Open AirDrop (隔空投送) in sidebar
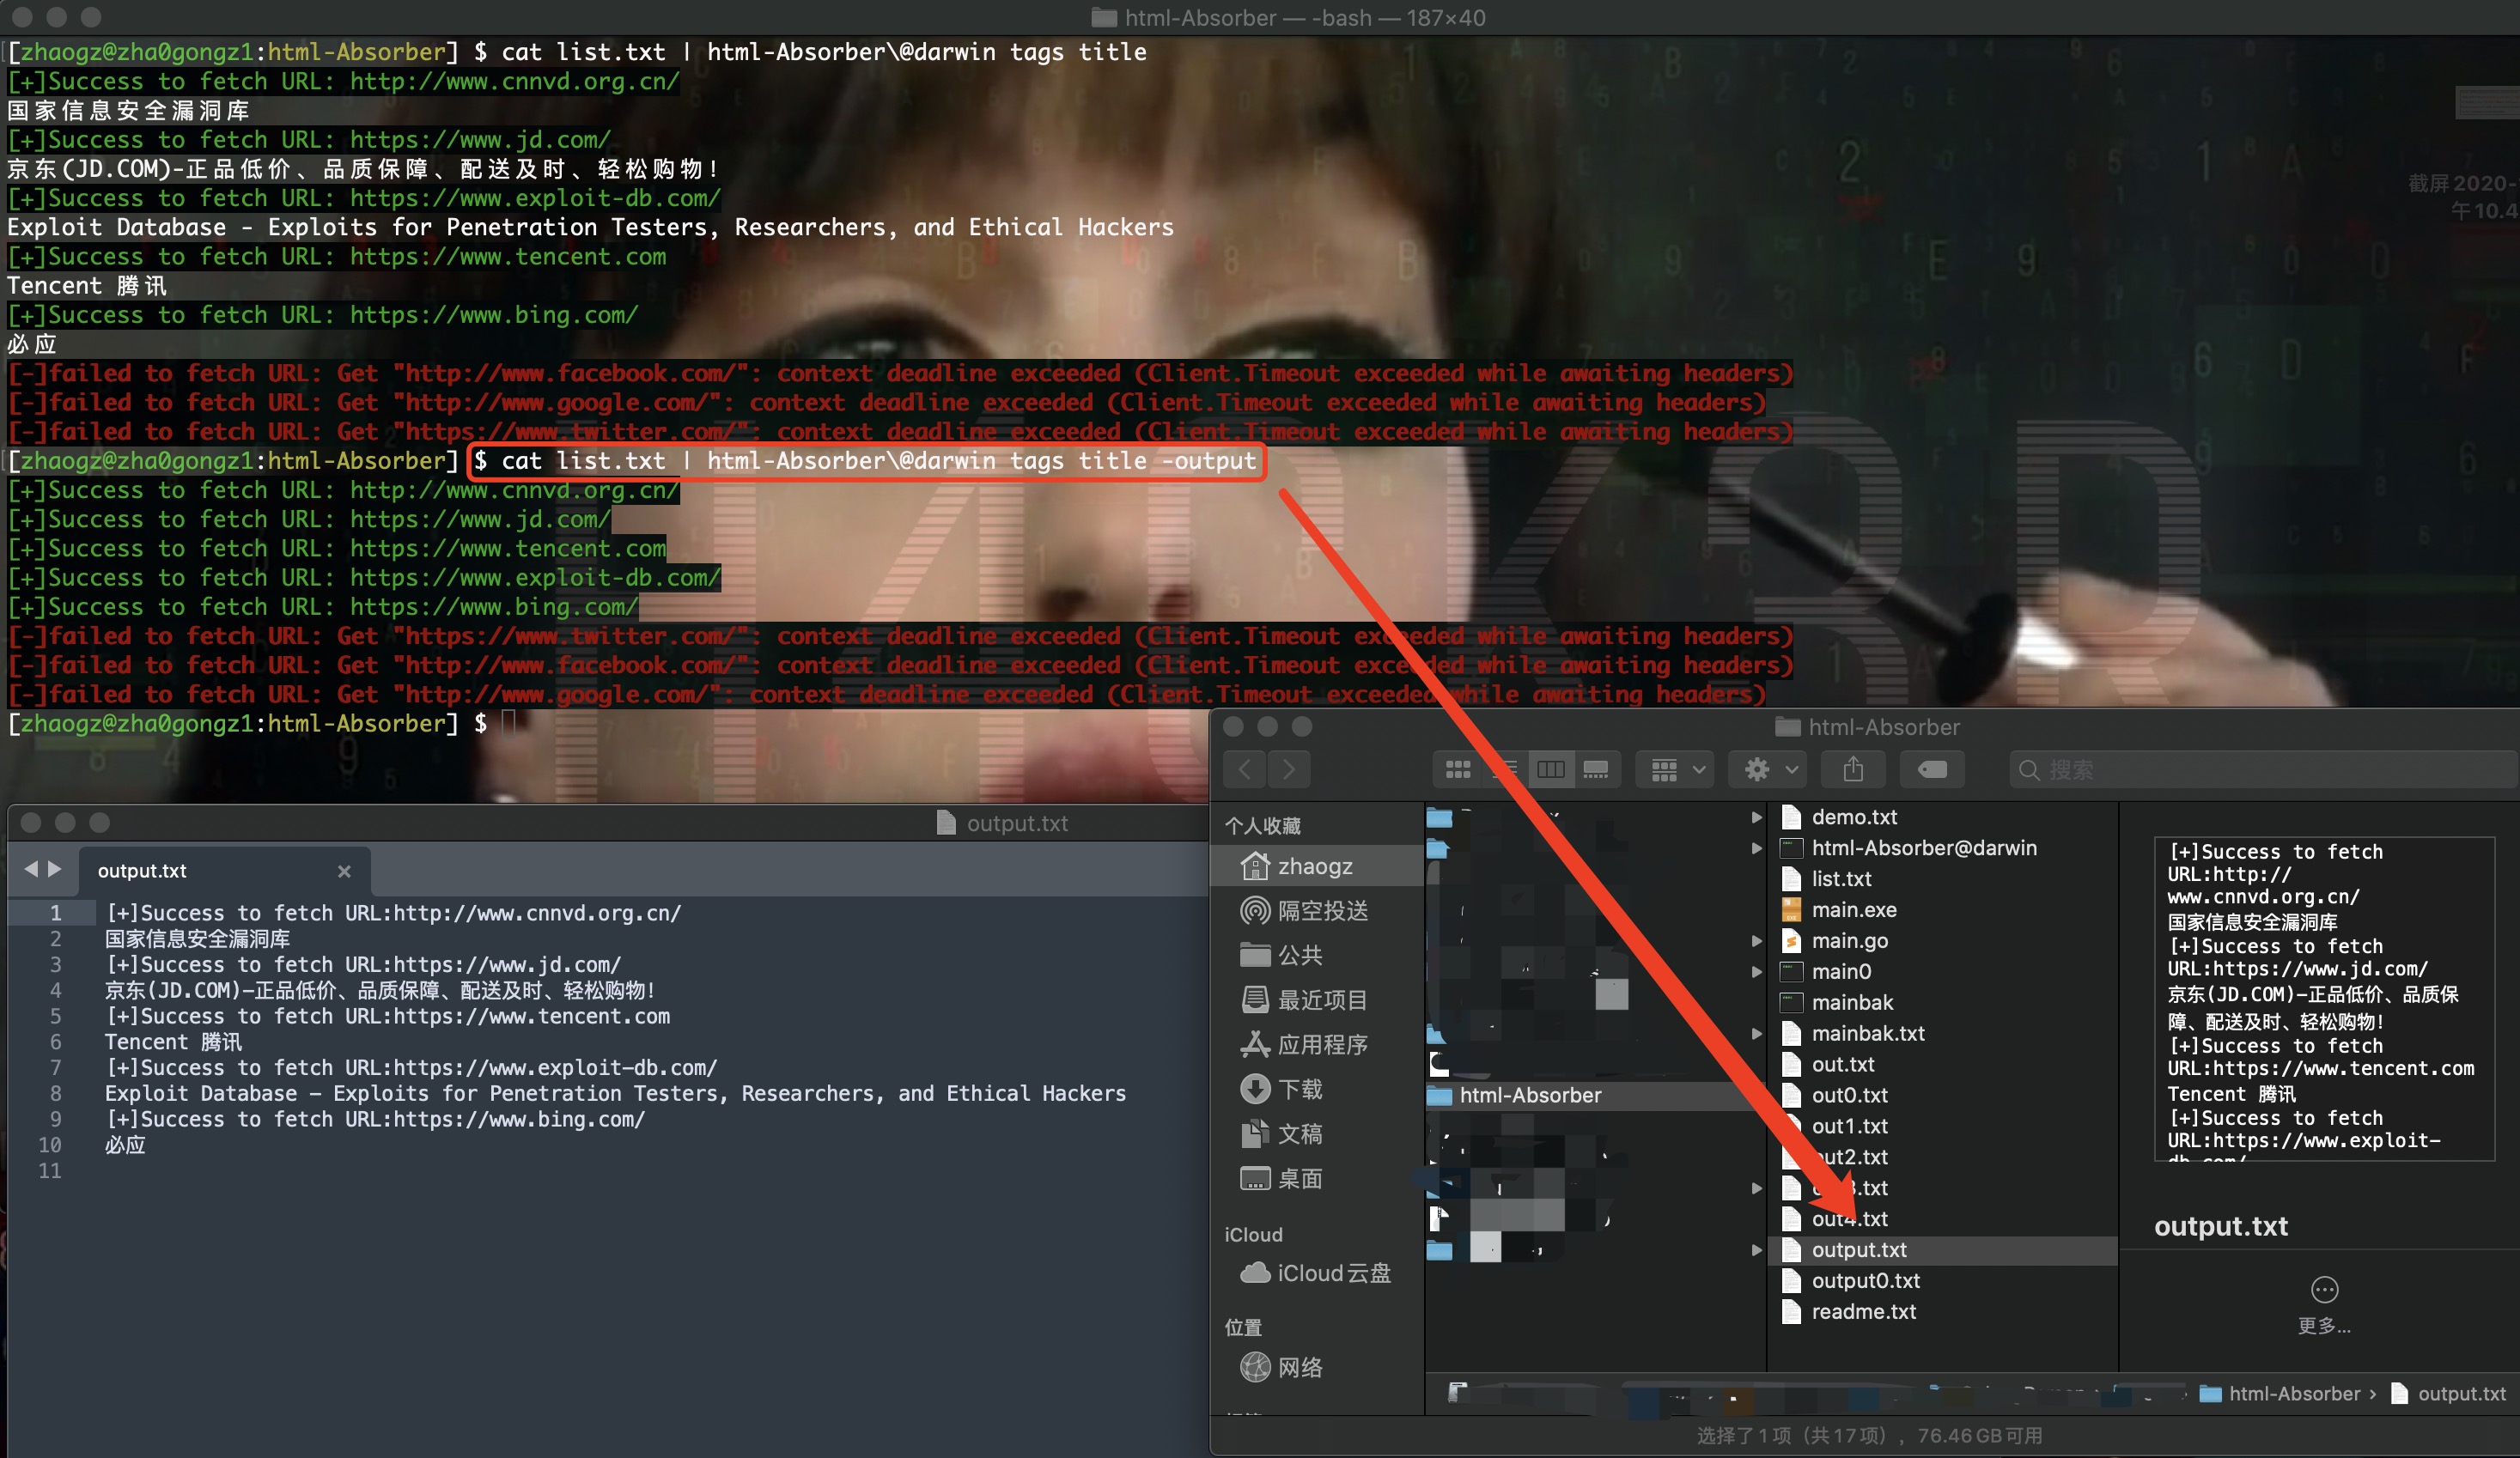Image resolution: width=2520 pixels, height=1458 pixels. (1321, 910)
